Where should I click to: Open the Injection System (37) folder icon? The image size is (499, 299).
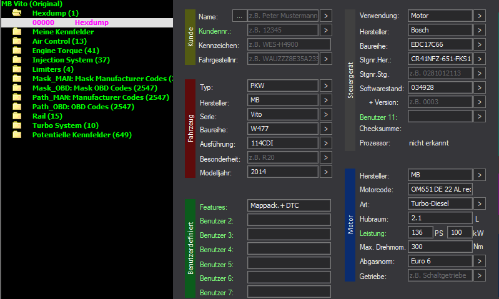pyautogui.click(x=17, y=60)
